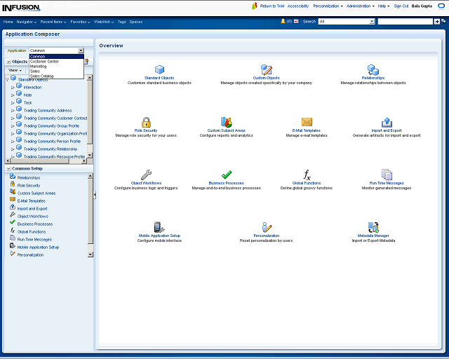Click the E-Mail Templates icon in Common Setup
The width and height of the screenshot is (449, 359).
point(13,199)
